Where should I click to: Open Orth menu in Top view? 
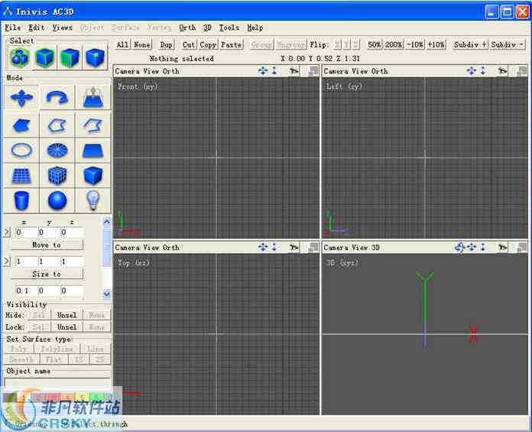170,248
